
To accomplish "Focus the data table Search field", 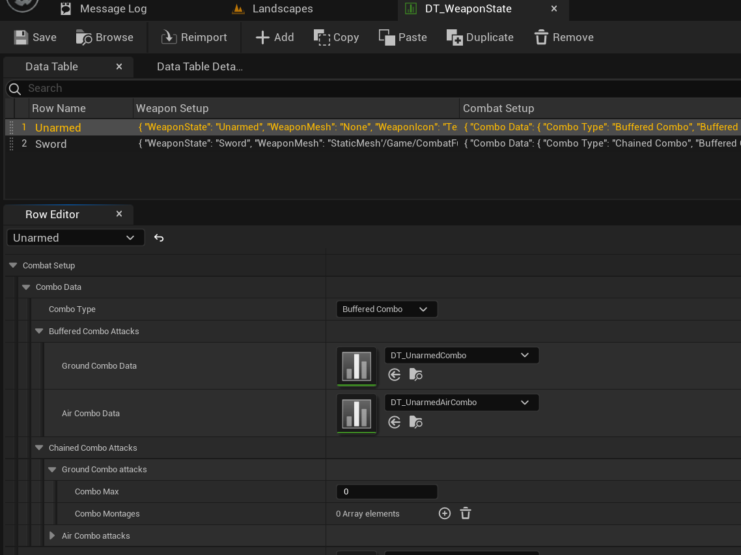I will click(373, 89).
